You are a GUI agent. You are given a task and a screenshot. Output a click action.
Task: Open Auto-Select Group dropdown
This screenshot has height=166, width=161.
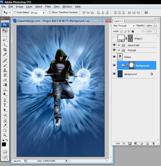click(x=38, y=13)
